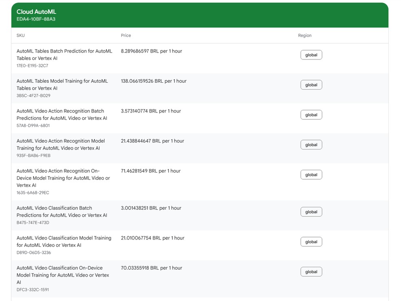Click the global region chip for AutoML Tables Model Training

[311, 85]
